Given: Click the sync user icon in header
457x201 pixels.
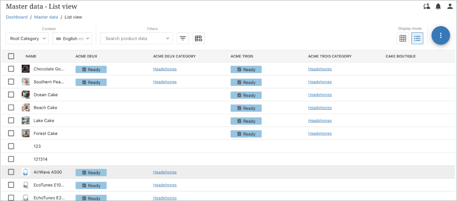Looking at the screenshot, I should pos(427,6).
